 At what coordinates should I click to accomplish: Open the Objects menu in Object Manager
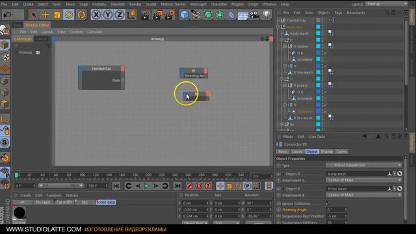click(324, 13)
